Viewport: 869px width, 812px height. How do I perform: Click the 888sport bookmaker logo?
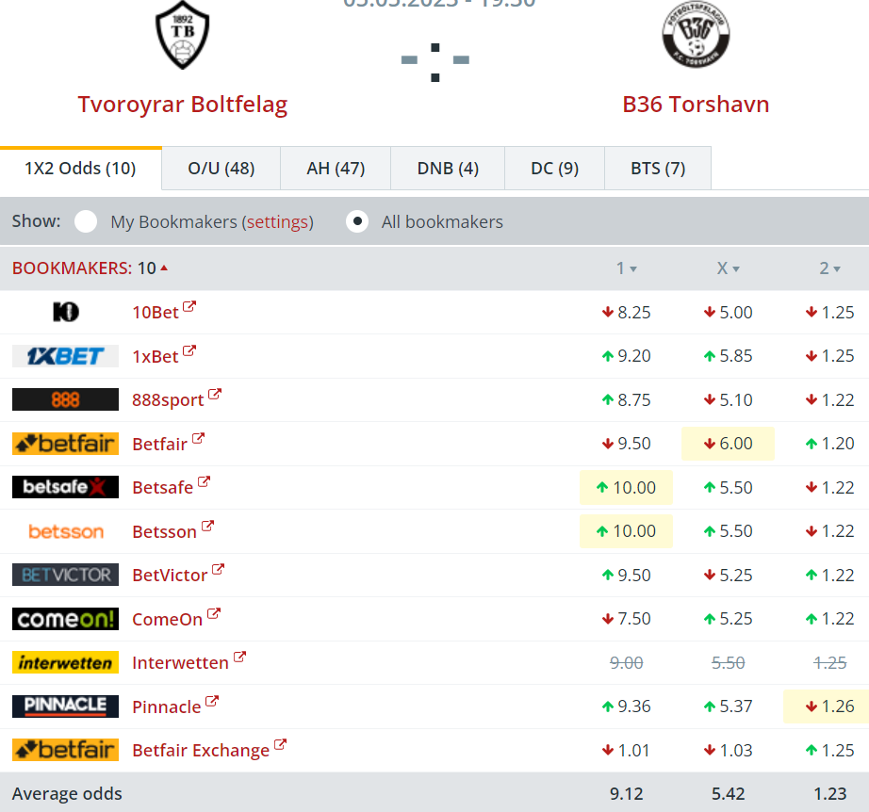(65, 399)
